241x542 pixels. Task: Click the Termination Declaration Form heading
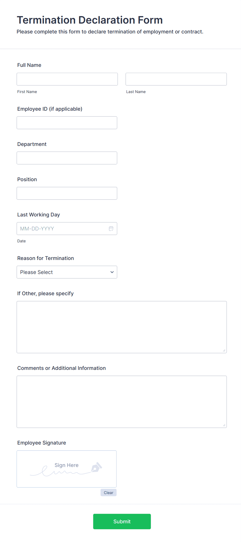tap(90, 20)
